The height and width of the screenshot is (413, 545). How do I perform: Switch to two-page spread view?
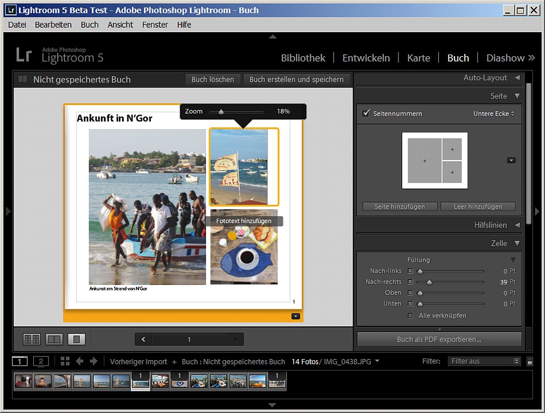[x=54, y=339]
